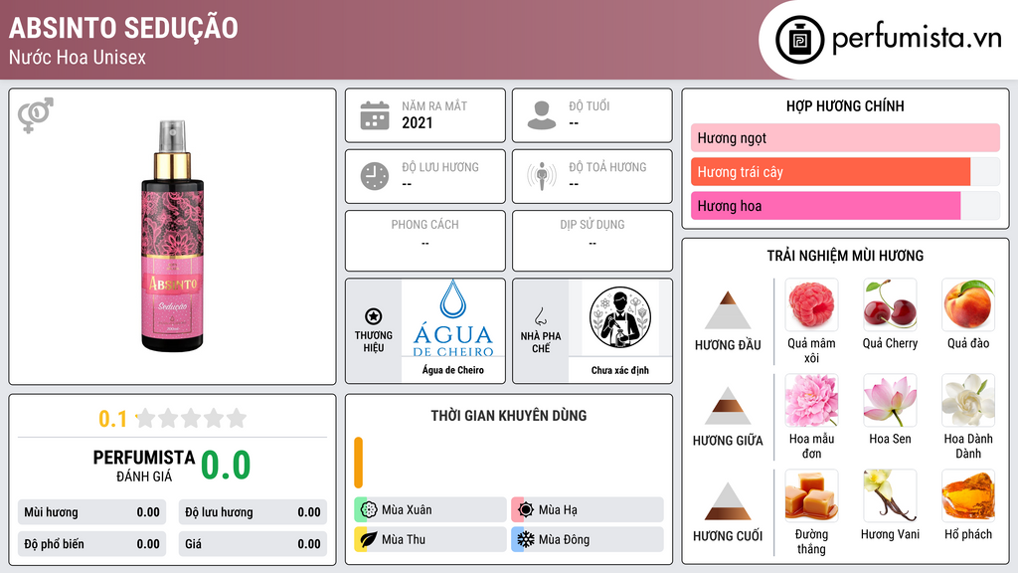Image resolution: width=1018 pixels, height=573 pixels.
Task: Open the Água de Cheiro brand logo
Action: (453, 318)
